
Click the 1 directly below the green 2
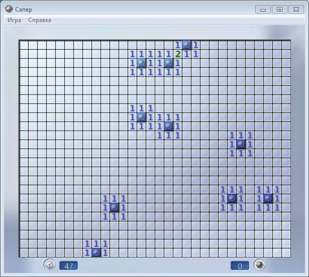(178, 63)
